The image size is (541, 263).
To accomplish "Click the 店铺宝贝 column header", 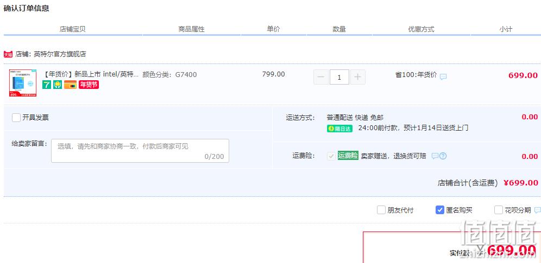I will click(x=72, y=29).
